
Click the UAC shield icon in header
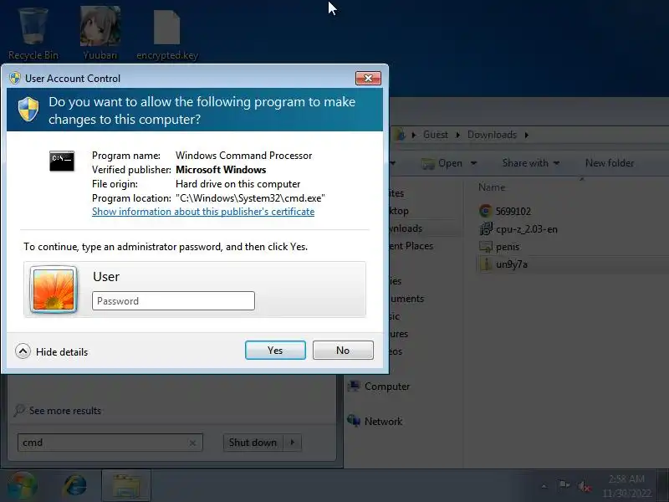click(28, 109)
